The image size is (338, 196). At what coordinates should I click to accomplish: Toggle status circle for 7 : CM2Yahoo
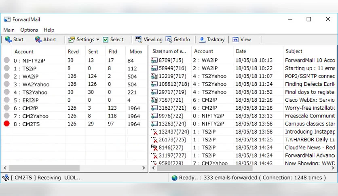click(7, 116)
